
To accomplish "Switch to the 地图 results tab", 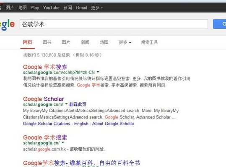I will 104,42.
